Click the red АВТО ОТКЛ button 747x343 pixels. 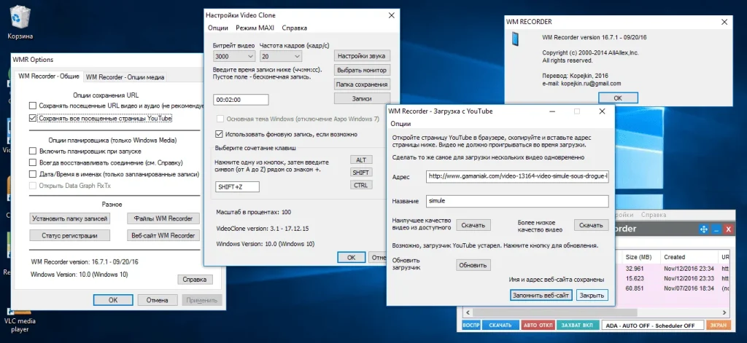click(538, 326)
